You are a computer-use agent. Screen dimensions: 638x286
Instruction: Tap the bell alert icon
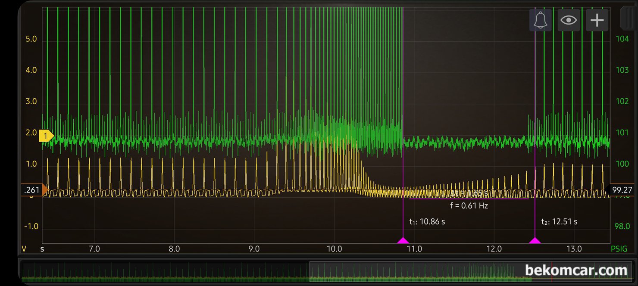click(x=540, y=20)
